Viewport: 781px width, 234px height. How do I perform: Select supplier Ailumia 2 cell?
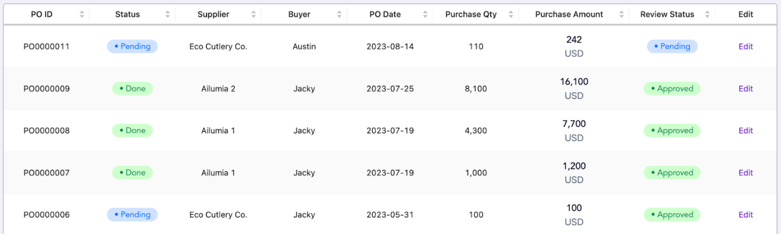point(218,89)
